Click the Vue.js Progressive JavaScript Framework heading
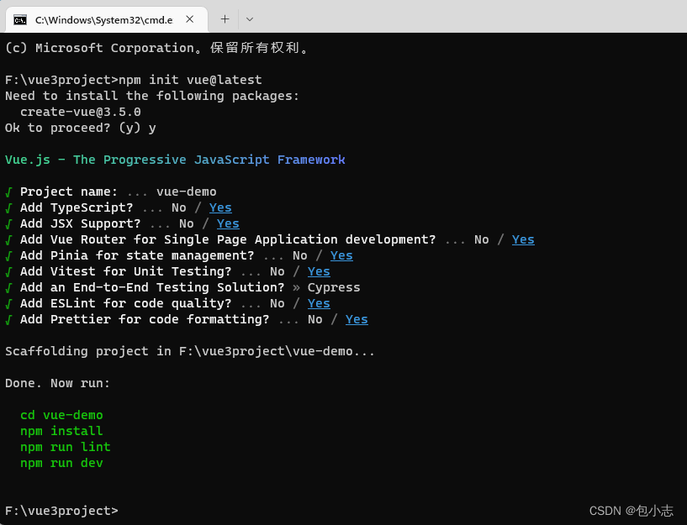 175,160
